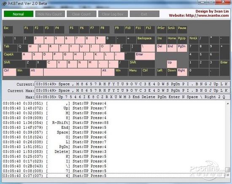Click the highlighted Del key tile
232x184 pixels.
click(x=162, y=48)
